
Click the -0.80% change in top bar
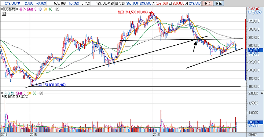[x=41, y=3]
